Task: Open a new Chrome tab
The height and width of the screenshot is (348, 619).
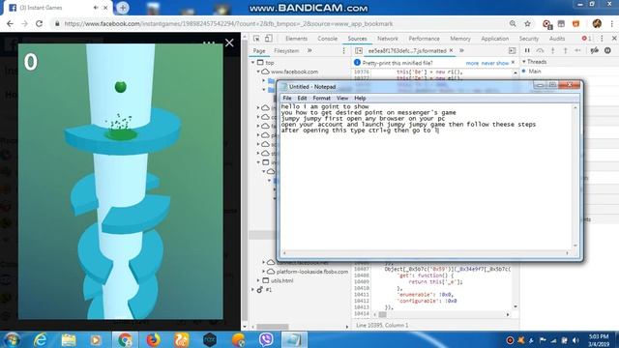Action: tap(123, 8)
